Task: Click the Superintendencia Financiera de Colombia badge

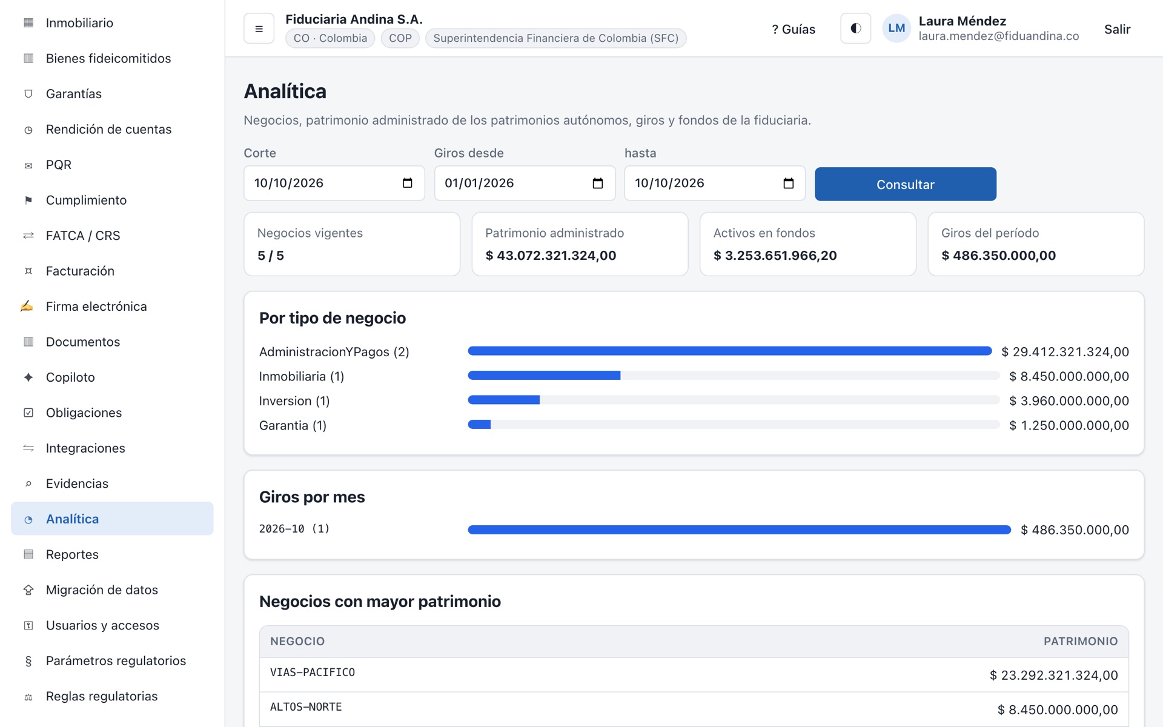Action: 555,38
